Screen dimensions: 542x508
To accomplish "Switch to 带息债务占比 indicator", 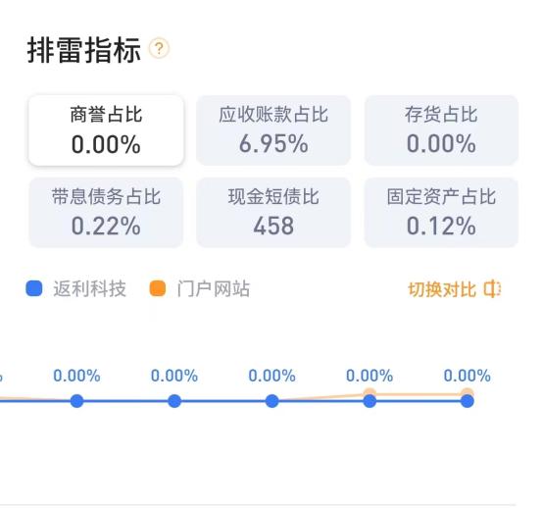I will 106,213.
